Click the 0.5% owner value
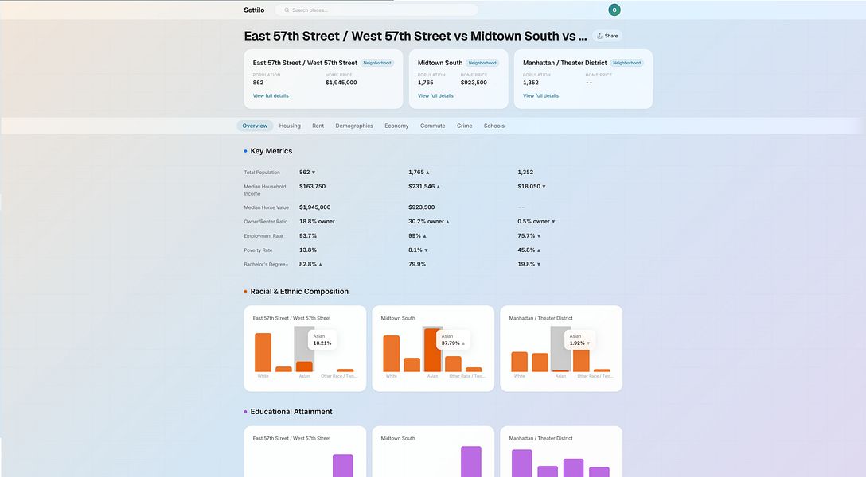866x477 pixels. (x=533, y=222)
